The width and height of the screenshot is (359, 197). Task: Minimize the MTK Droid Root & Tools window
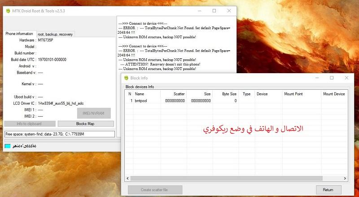pyautogui.click(x=200, y=11)
